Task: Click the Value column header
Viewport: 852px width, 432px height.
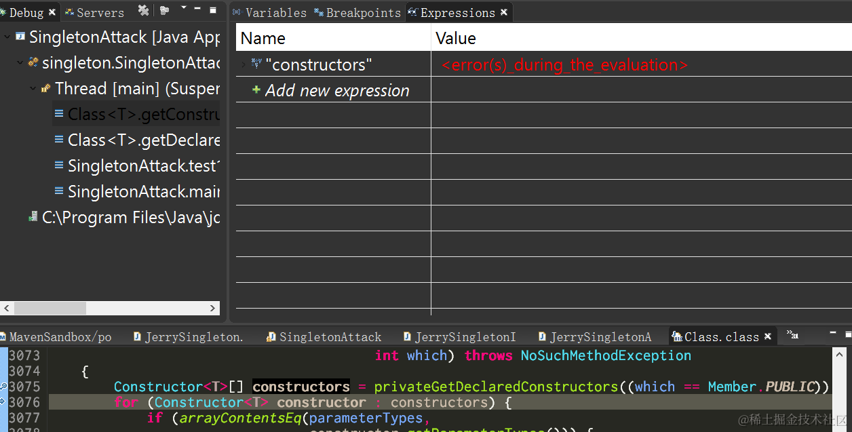Action: [x=642, y=38]
